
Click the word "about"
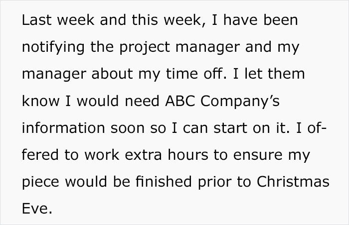pos(112,74)
